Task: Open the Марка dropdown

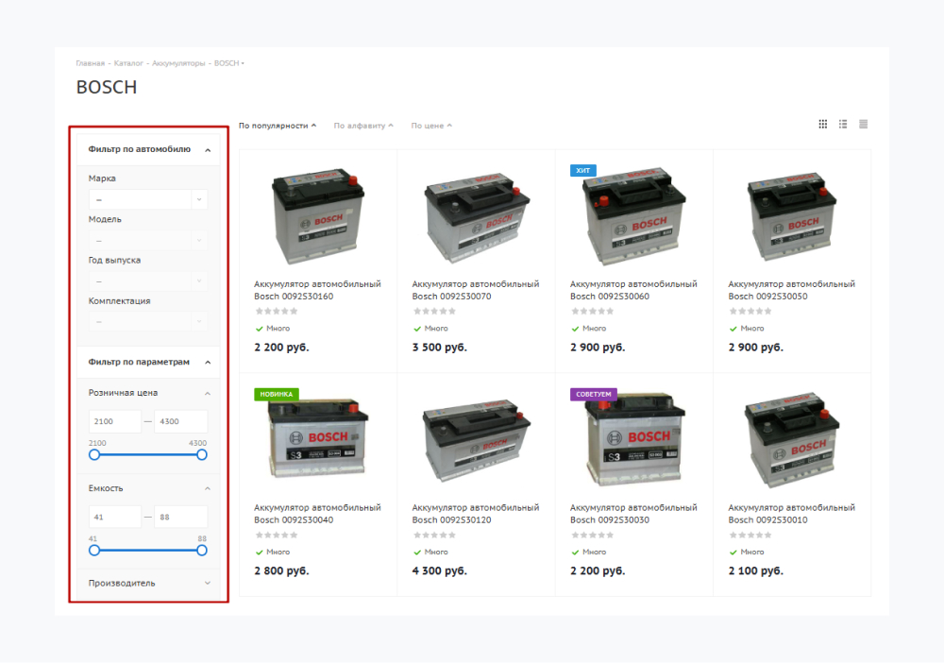Action: 147,199
